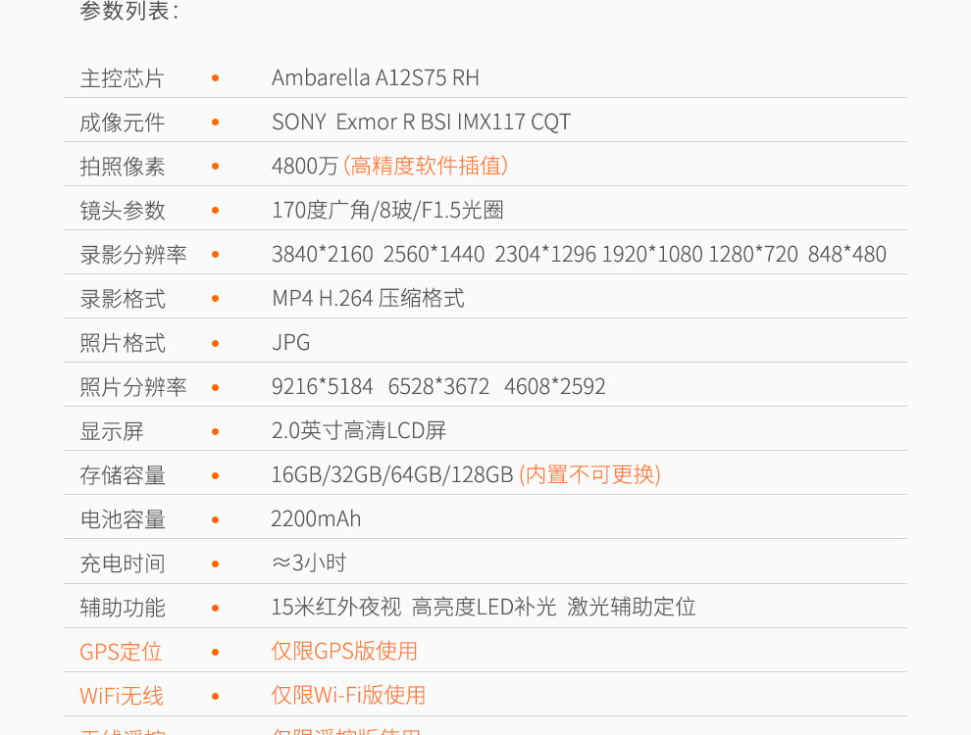Click the orange WiFi无线 label
Image resolution: width=971 pixels, height=735 pixels.
pos(122,696)
